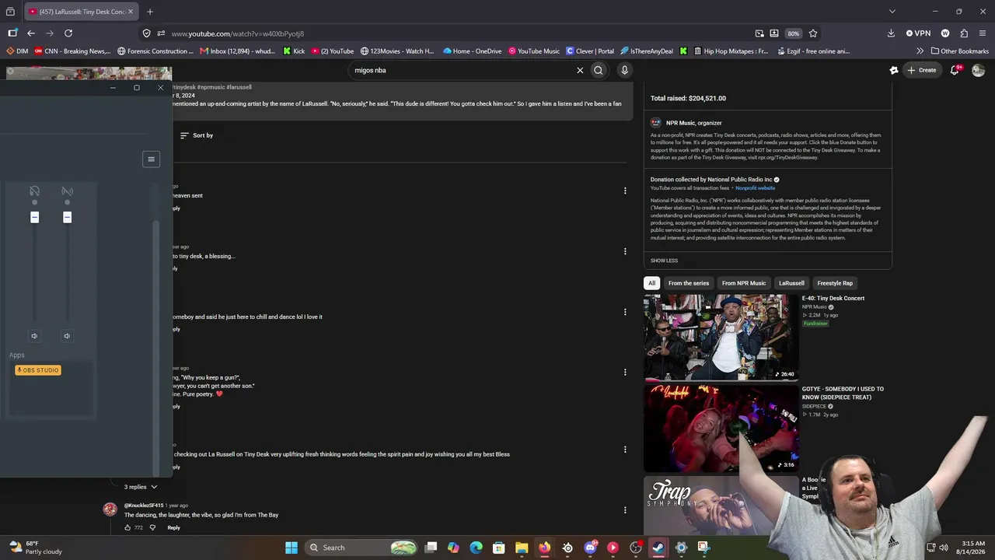Reply to the KnucklezSF415 comment
The image size is (995, 560).
click(x=173, y=527)
